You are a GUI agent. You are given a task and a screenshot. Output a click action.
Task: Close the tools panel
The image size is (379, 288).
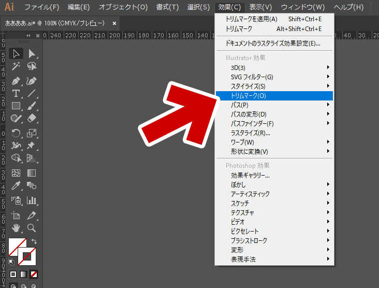click(38, 36)
